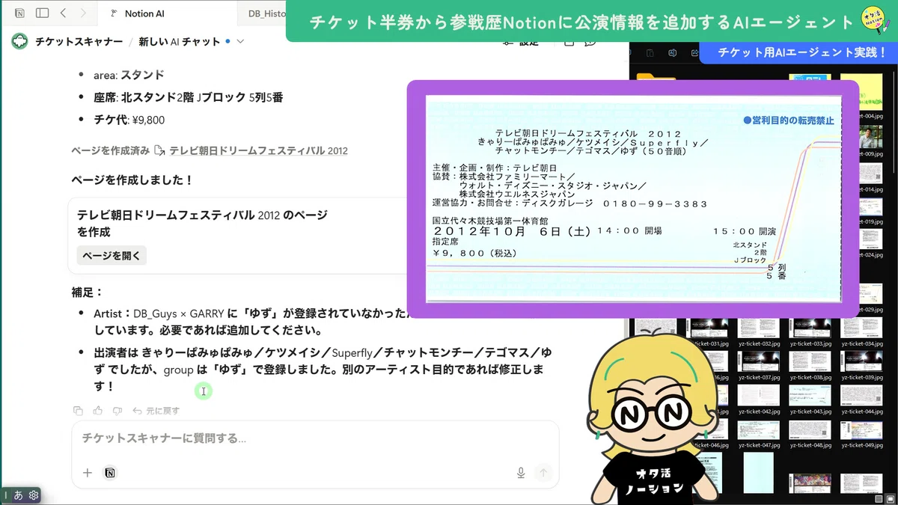
Task: Click the IME あ indicator
Action: [x=18, y=495]
